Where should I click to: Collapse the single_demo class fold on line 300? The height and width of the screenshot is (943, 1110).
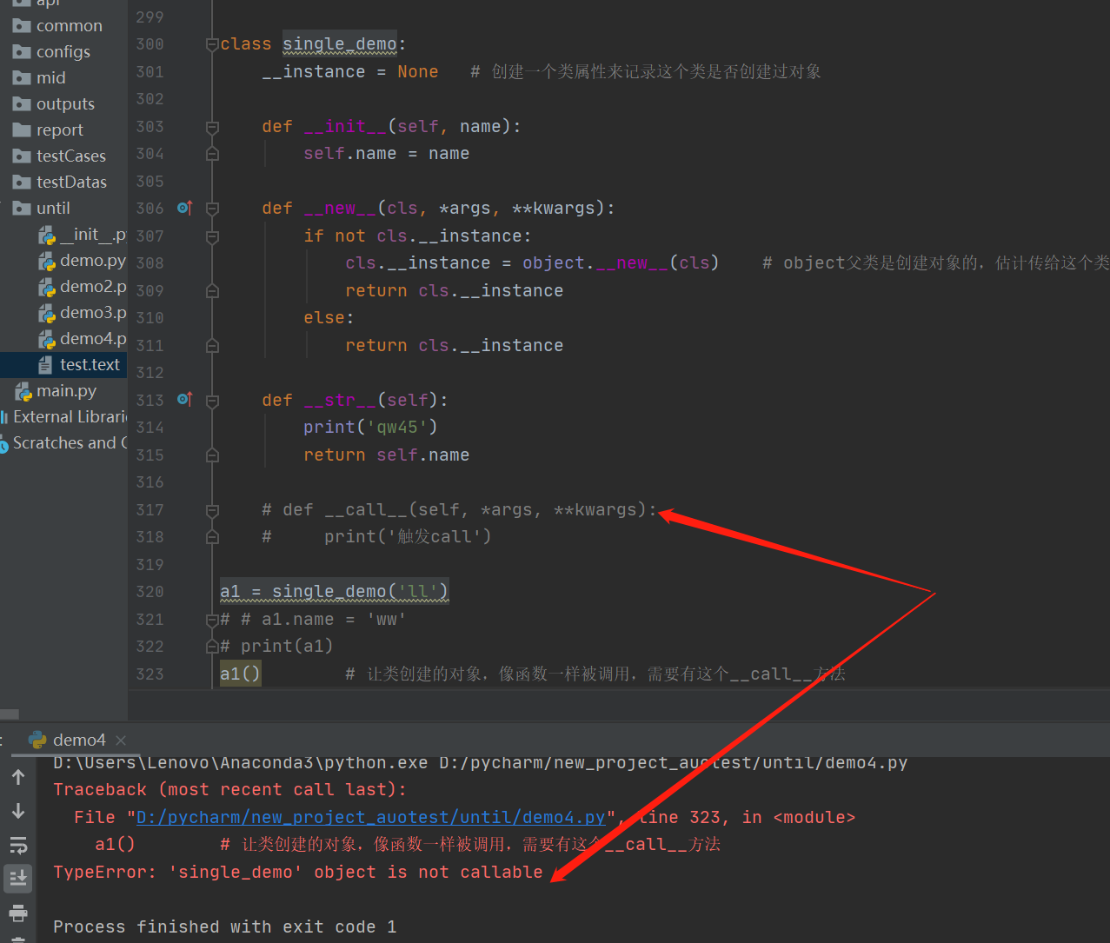[212, 44]
